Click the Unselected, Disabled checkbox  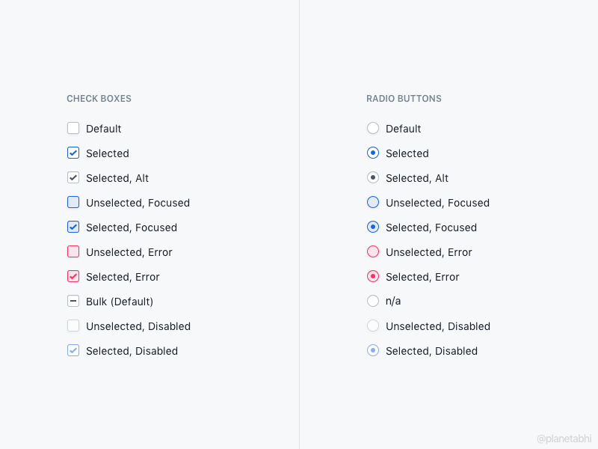click(x=73, y=326)
